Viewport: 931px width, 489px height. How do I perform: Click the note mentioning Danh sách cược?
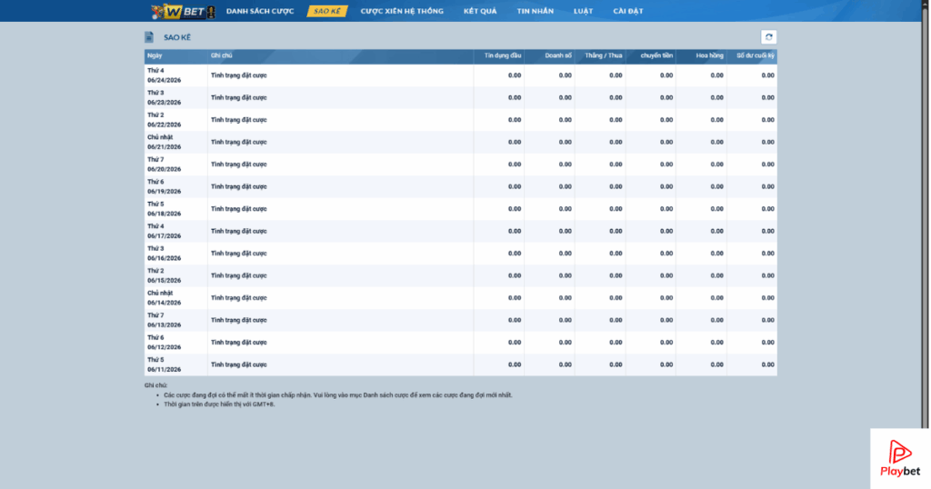coord(338,395)
